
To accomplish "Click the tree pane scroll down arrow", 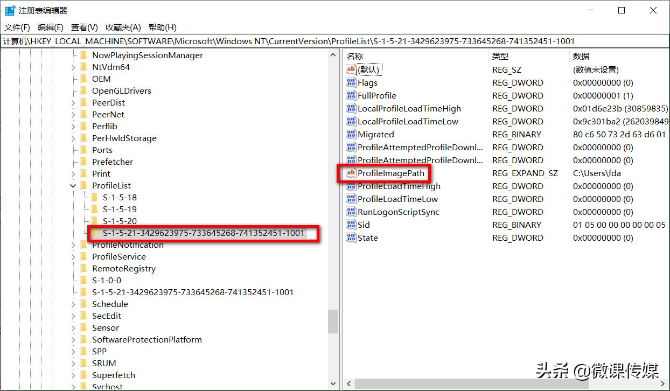I will click(333, 384).
